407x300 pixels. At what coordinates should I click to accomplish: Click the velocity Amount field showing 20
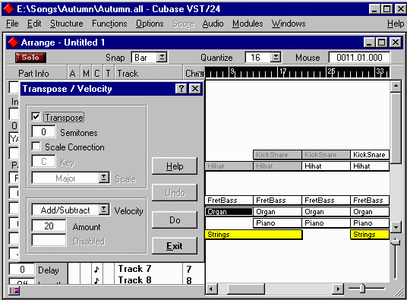49,226
